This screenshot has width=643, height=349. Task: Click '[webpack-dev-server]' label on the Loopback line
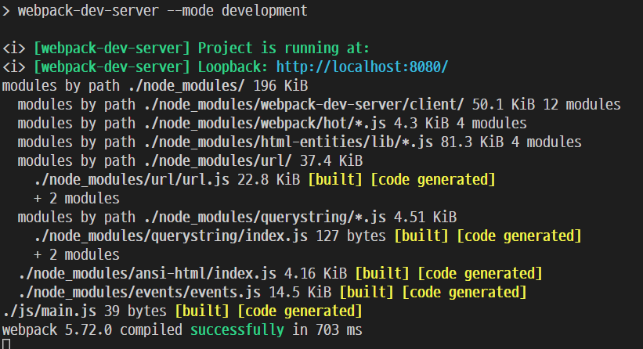(x=112, y=67)
